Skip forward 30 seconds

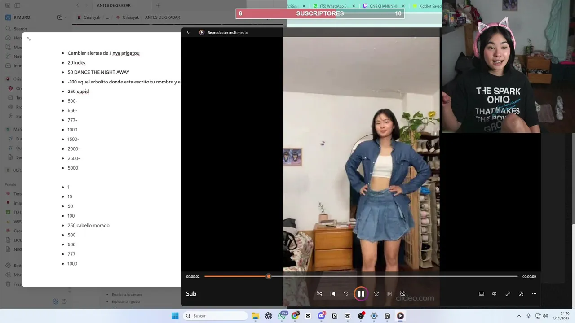pos(376,294)
